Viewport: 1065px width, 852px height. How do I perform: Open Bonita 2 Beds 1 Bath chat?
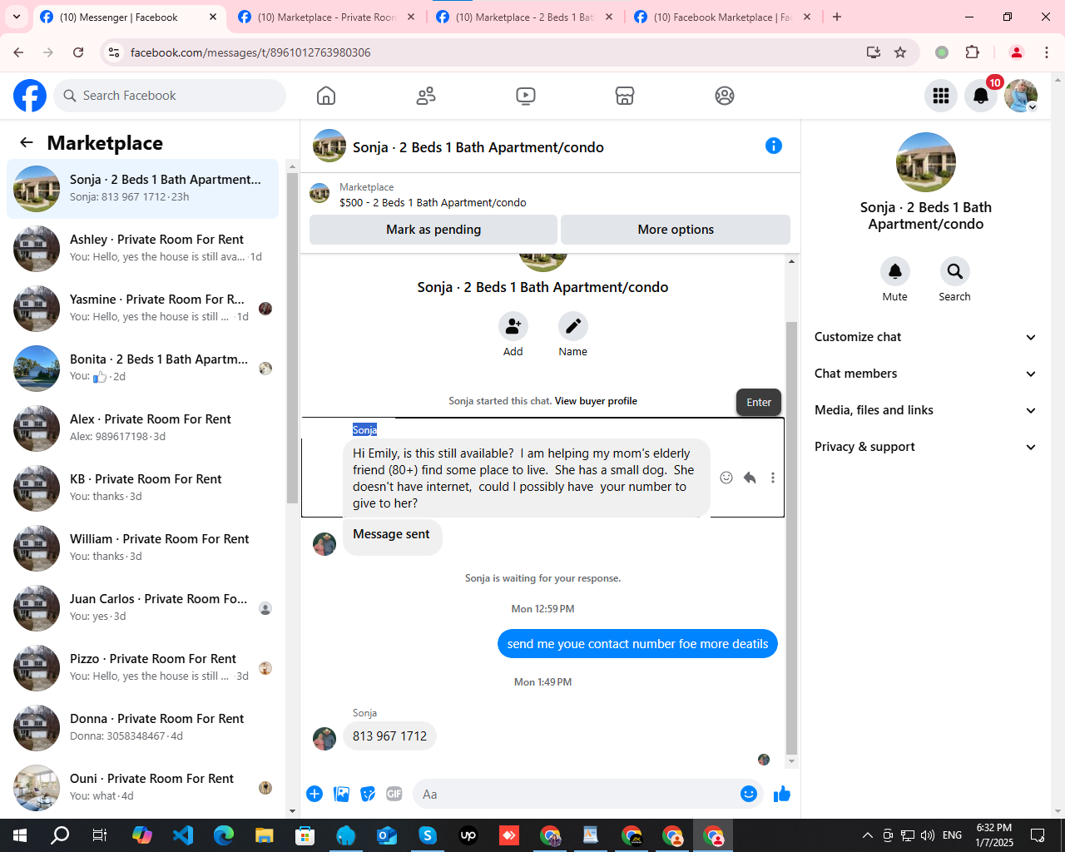143,369
